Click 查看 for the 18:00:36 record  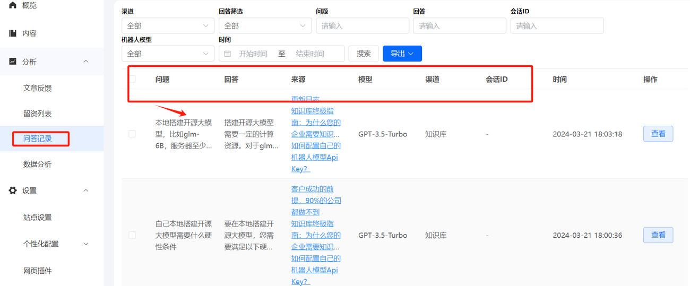point(658,235)
